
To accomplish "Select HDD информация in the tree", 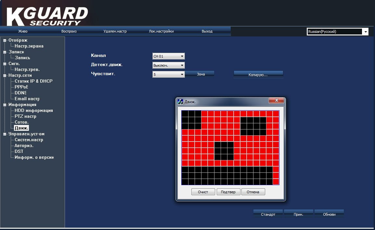I will pyautogui.click(x=34, y=111).
